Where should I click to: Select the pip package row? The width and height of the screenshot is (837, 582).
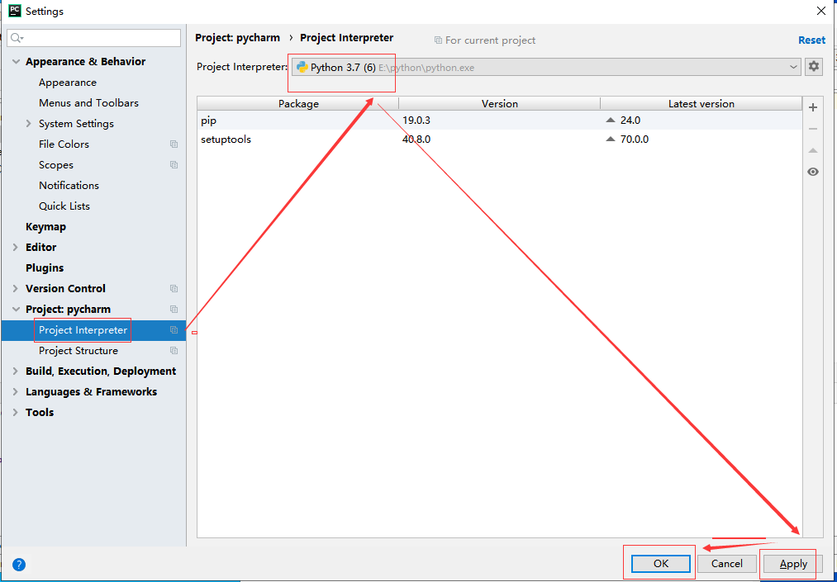tap(500, 121)
